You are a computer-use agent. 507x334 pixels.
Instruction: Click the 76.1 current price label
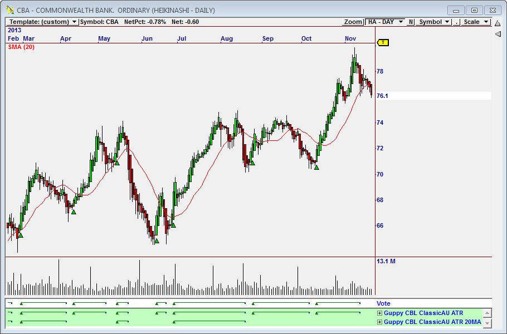pos(382,96)
